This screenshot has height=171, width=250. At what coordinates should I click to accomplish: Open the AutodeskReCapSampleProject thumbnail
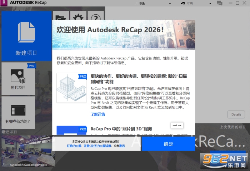[28, 151]
